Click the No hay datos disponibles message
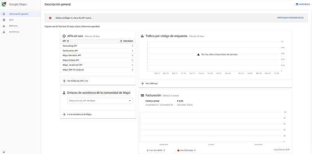 click(220, 55)
